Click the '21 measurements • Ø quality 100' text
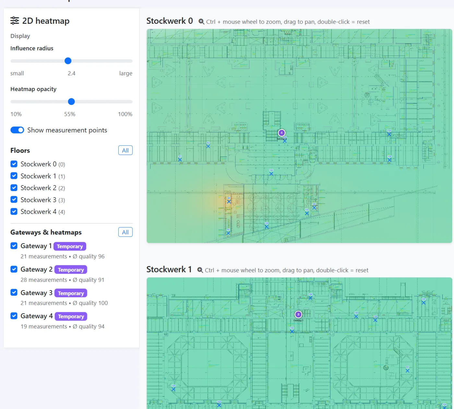This screenshot has height=409, width=454. pos(64,303)
